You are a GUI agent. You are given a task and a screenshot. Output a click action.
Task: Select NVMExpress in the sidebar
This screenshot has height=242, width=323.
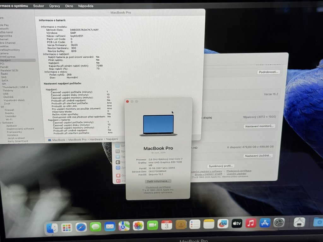[x=8, y=57]
